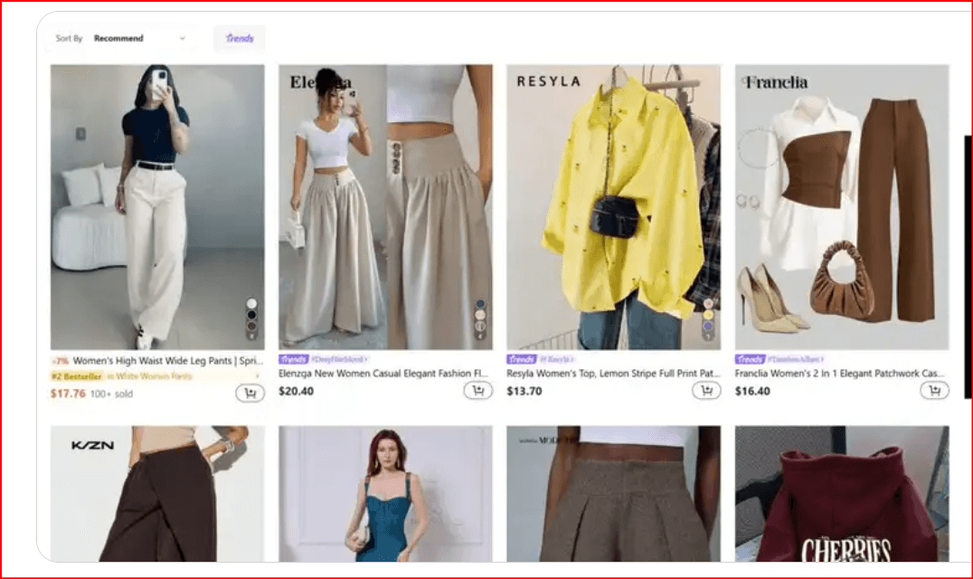Open Franclia Women's 2 In 1 title link
This screenshot has width=973, height=579.
click(x=841, y=373)
